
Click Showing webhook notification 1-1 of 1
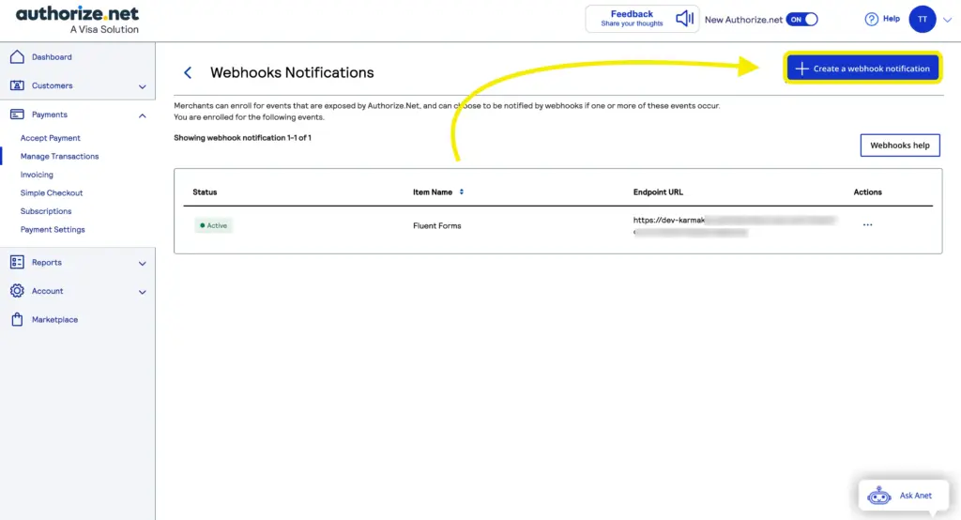242,137
